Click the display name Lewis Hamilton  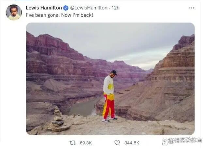(x=44, y=8)
